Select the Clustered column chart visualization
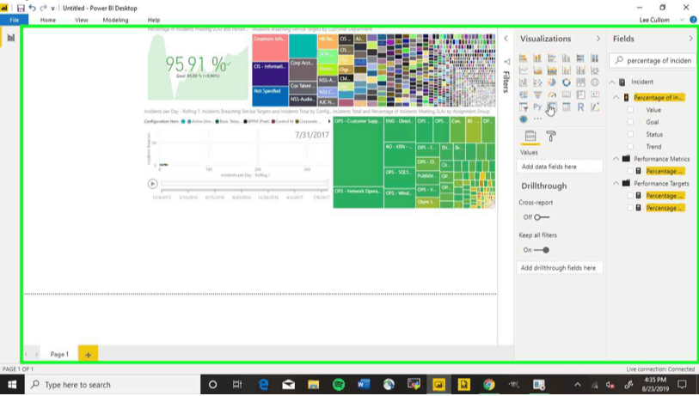 point(566,58)
